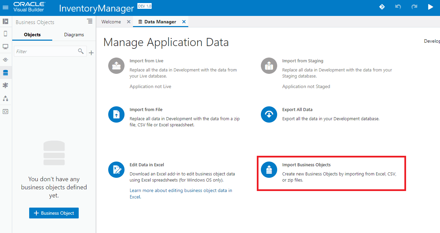Collapse the navigator with top sidebar icon
The width and height of the screenshot is (440, 233).
click(x=5, y=21)
